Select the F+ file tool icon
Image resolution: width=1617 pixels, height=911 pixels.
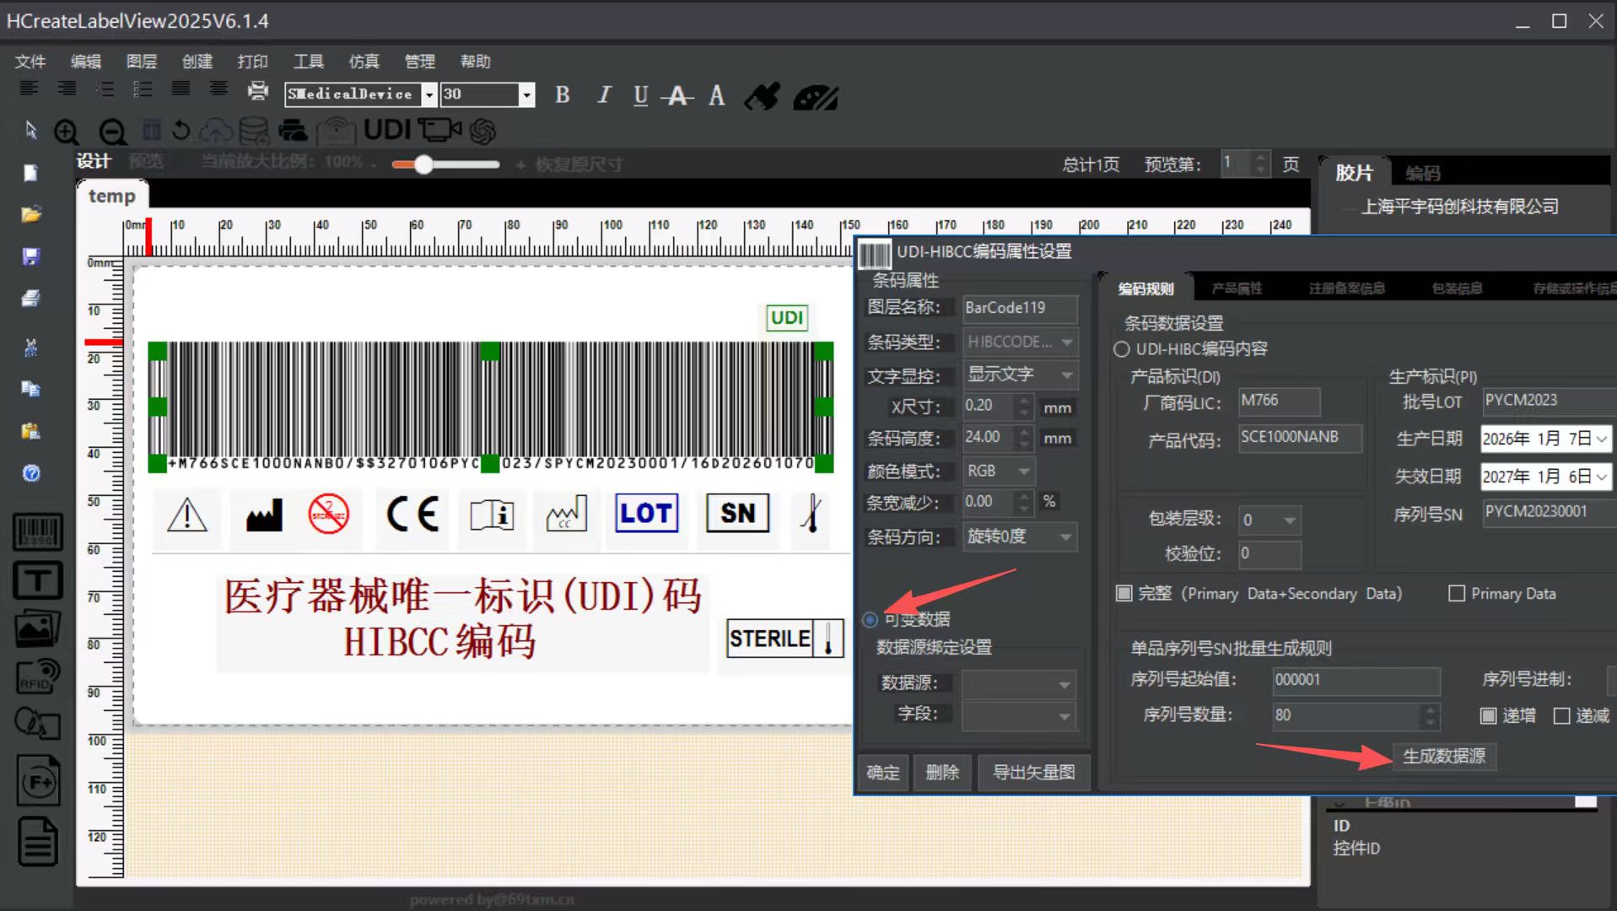pos(37,780)
